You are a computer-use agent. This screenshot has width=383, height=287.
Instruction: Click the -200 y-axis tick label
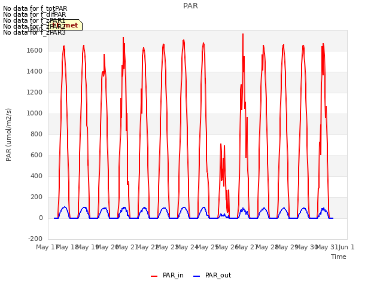35,239
